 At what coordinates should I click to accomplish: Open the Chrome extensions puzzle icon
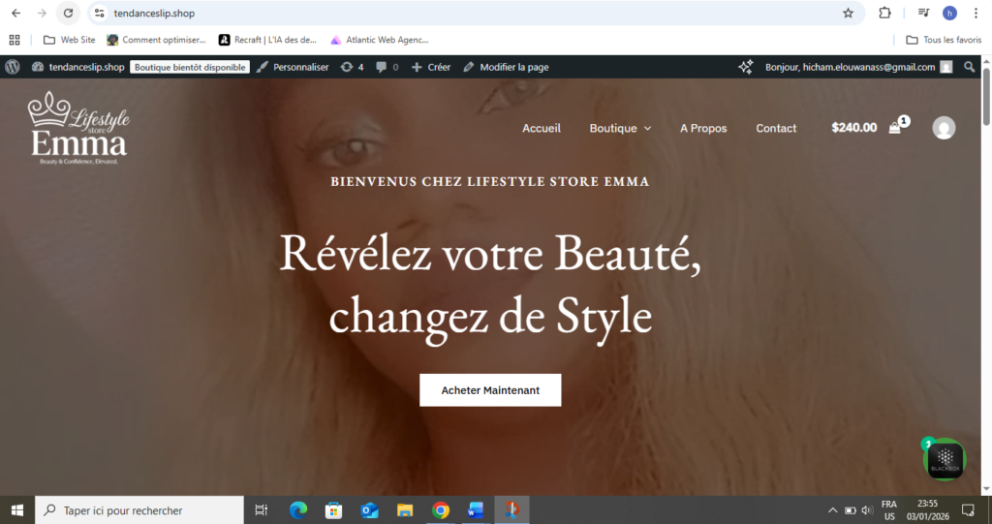coord(884,14)
